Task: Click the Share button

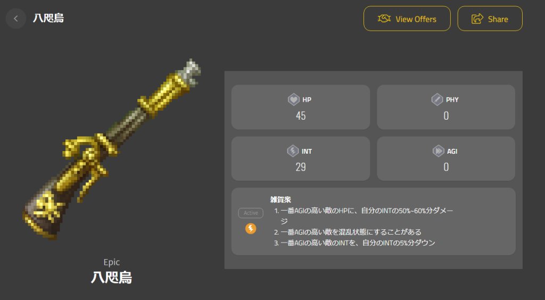Action: tap(490, 19)
